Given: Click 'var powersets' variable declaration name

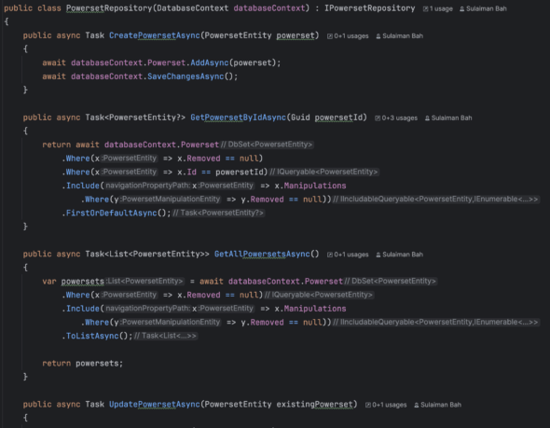Looking at the screenshot, I should click(x=82, y=282).
